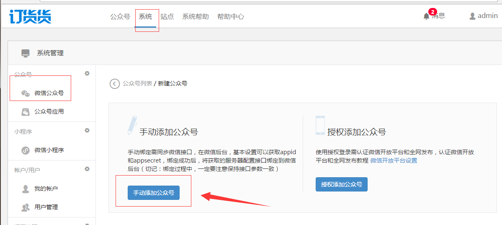502x225 pixels.
Task: Click the 手动添加公众号 heading text
Action: point(169,132)
